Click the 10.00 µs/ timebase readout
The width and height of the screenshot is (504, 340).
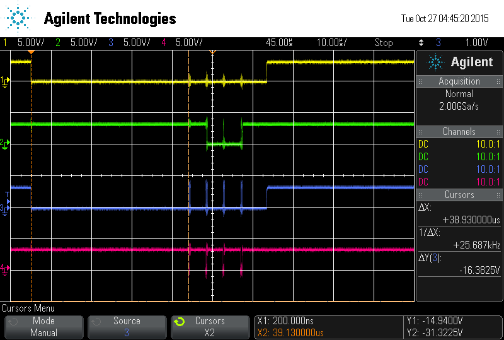332,42
